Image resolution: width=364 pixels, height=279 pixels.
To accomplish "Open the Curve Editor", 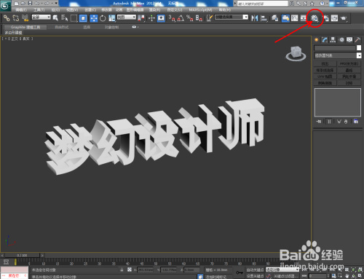I will pos(295,18).
